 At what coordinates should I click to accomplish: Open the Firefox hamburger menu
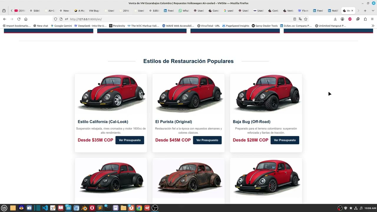coord(372,19)
